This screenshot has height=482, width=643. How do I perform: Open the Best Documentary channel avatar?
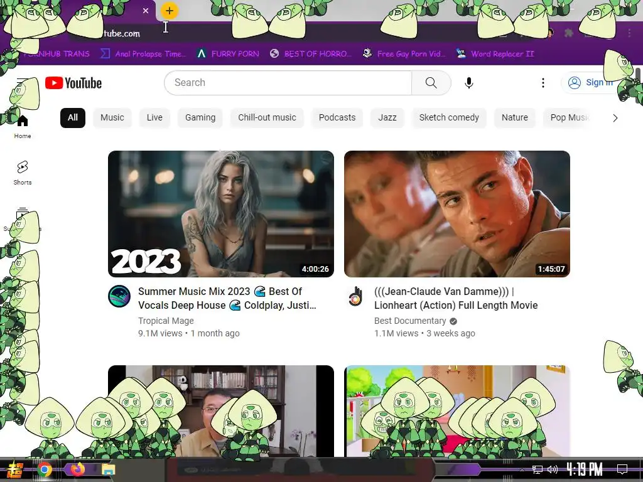coord(355,296)
